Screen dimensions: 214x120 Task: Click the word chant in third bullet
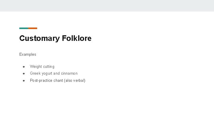coord(58,81)
